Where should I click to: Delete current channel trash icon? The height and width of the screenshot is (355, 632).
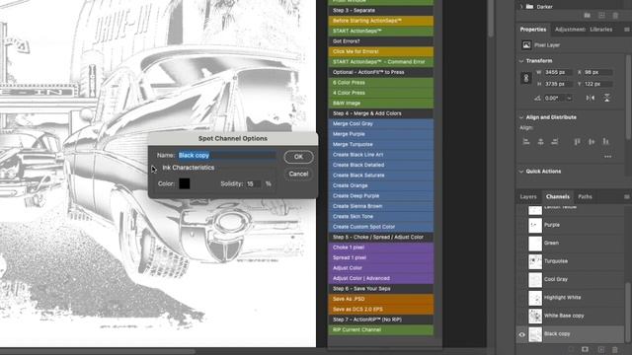tap(615, 350)
